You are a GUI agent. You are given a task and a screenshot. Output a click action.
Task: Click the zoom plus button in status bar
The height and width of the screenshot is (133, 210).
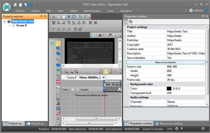(x=203, y=129)
